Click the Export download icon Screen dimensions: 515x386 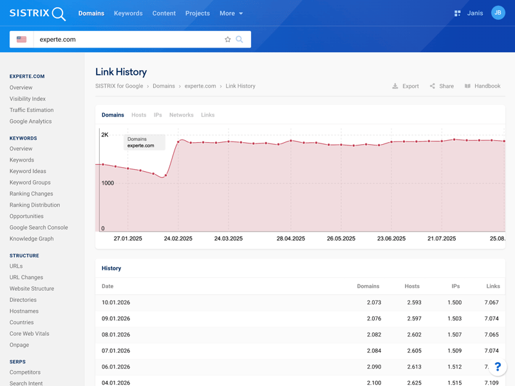[395, 86]
